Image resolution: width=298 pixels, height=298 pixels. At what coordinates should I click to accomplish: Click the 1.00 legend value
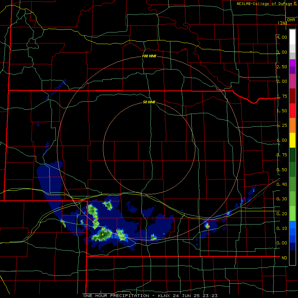click(282, 140)
